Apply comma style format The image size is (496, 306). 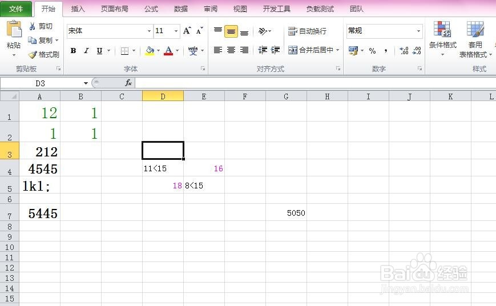coord(386,51)
